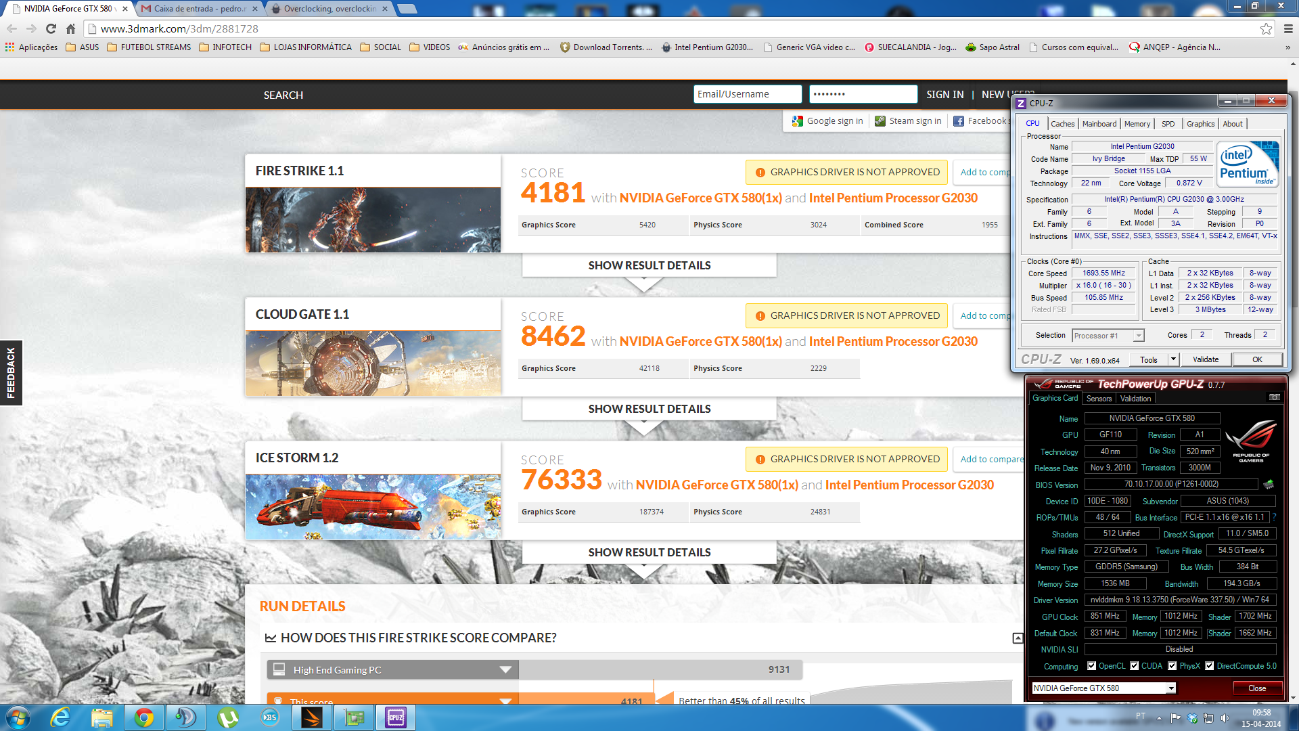Launch Internet Explorer from taskbar
The height and width of the screenshot is (731, 1299).
coord(60,717)
